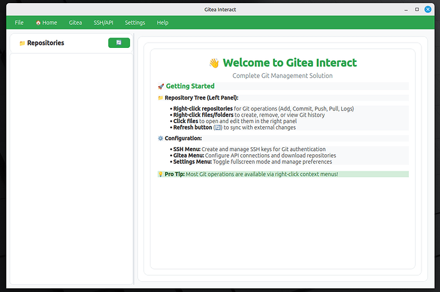Maximize the Gitea Interact window

pyautogui.click(x=417, y=10)
